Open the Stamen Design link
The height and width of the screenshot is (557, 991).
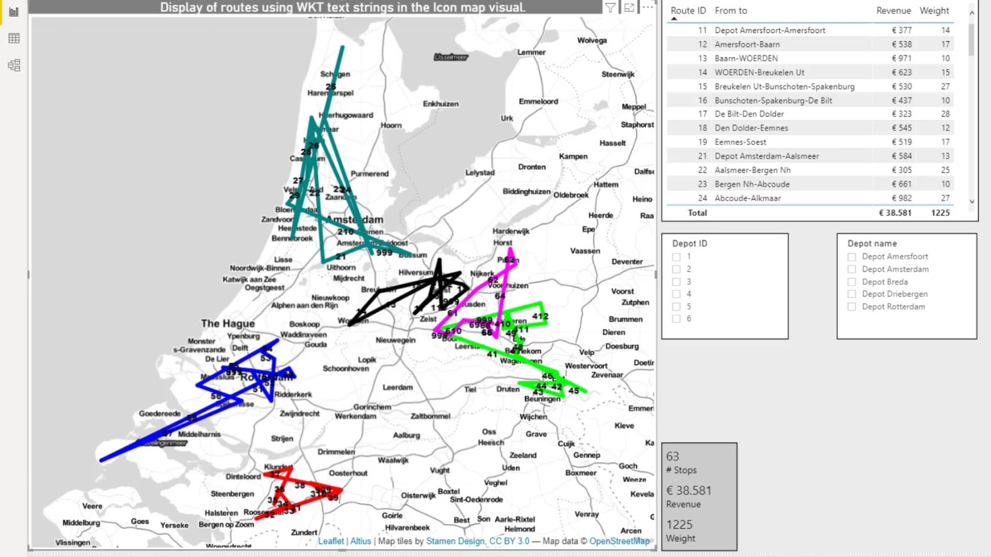456,541
